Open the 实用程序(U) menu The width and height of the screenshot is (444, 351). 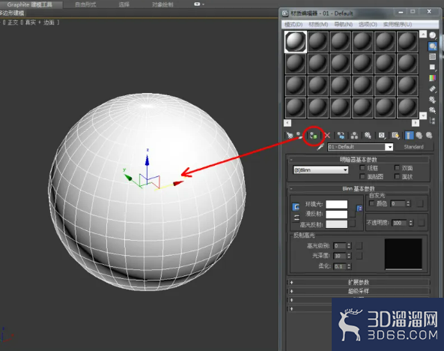pyautogui.click(x=398, y=25)
